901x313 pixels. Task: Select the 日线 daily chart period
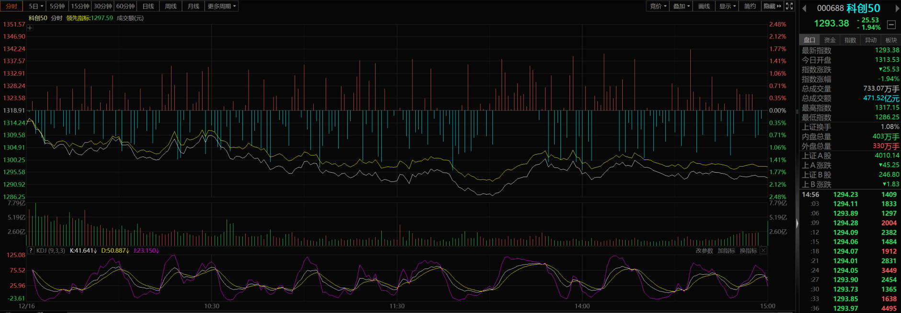point(148,6)
